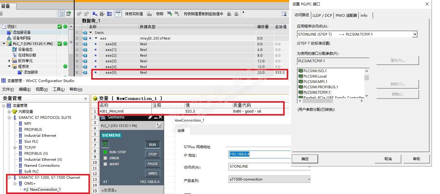Click the 确定 button in PG/PC dialog

(x=305, y=159)
